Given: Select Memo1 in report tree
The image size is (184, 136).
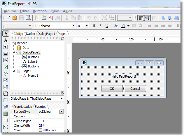Looking at the screenshot, I should [33, 76].
